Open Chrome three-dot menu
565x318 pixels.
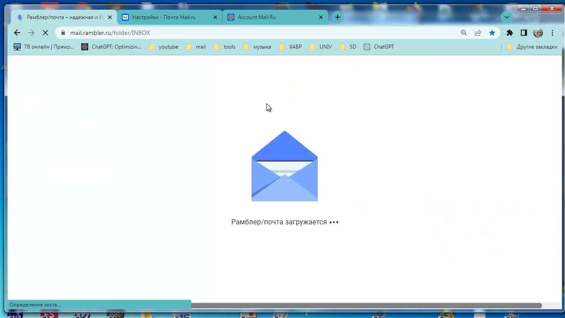552,33
